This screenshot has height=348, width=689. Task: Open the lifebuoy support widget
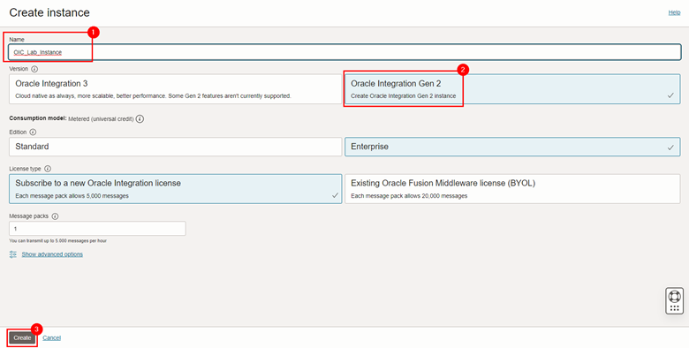coord(675,300)
